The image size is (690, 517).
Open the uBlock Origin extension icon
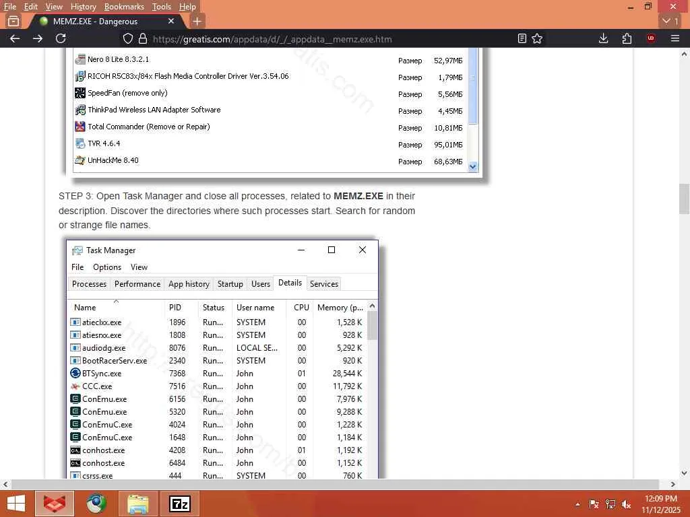(651, 38)
